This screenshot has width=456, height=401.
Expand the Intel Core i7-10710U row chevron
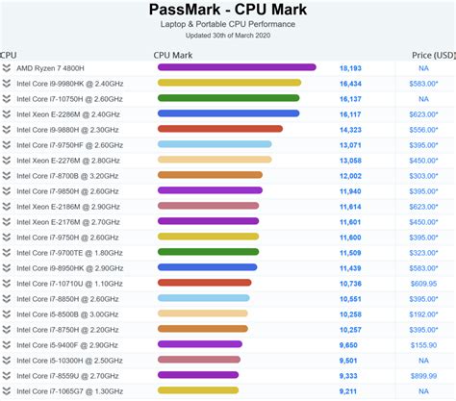[x=7, y=284]
